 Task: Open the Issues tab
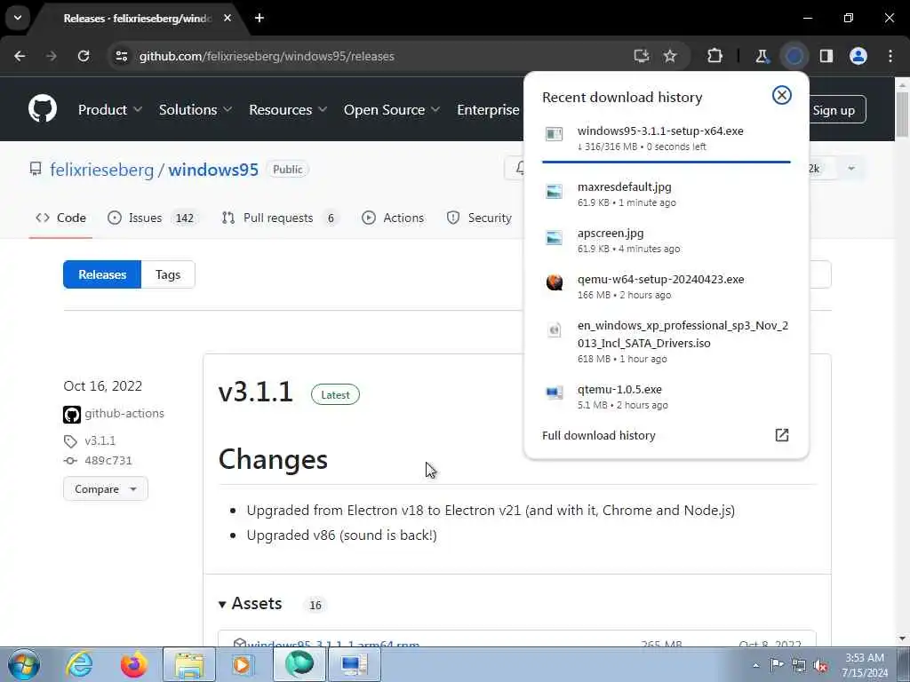[x=153, y=218]
